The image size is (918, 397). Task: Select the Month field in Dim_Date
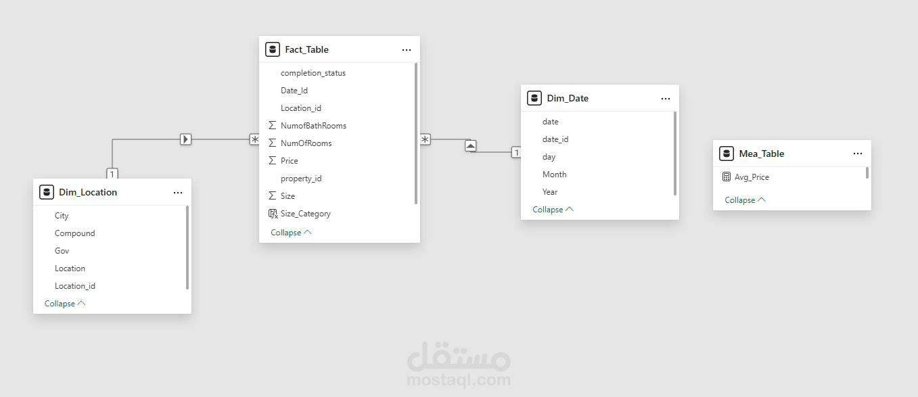coord(555,174)
